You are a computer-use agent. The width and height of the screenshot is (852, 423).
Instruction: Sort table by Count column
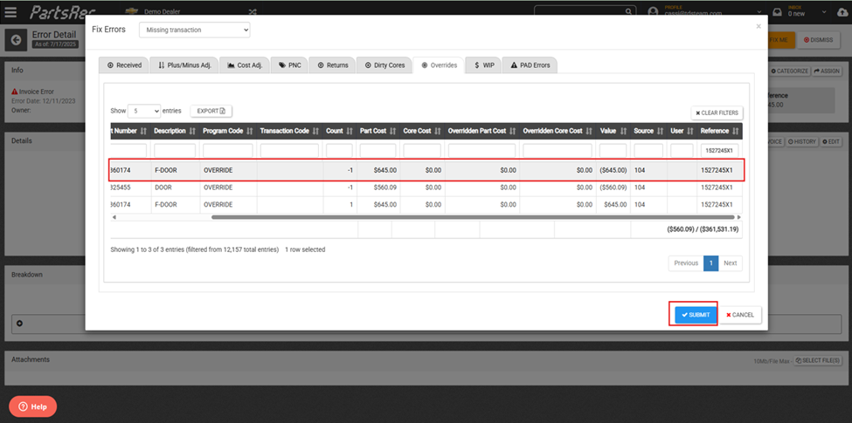pos(339,131)
